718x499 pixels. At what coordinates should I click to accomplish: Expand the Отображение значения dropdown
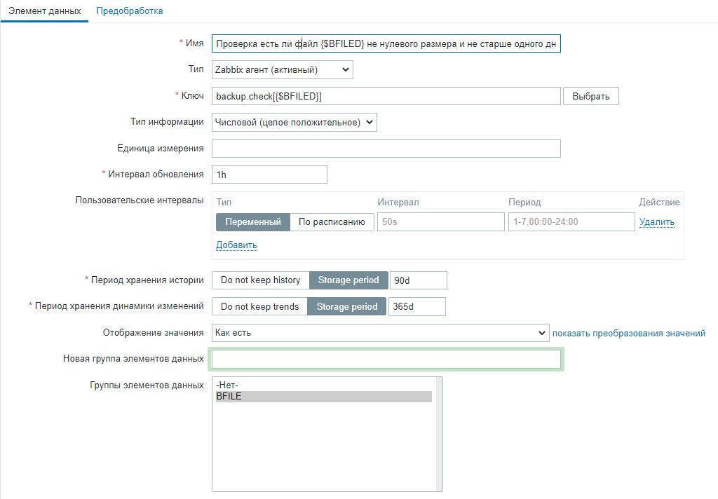pos(380,333)
